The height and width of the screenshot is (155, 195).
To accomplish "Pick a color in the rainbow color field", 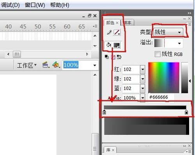I will (164, 77).
